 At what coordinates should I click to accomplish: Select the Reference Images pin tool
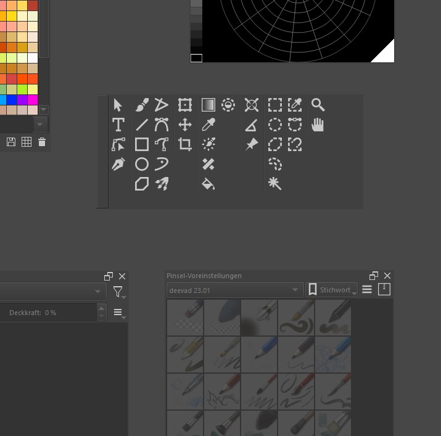(252, 144)
